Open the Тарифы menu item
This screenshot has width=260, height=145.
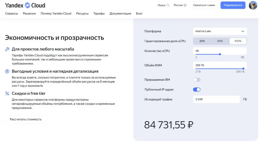99,14
